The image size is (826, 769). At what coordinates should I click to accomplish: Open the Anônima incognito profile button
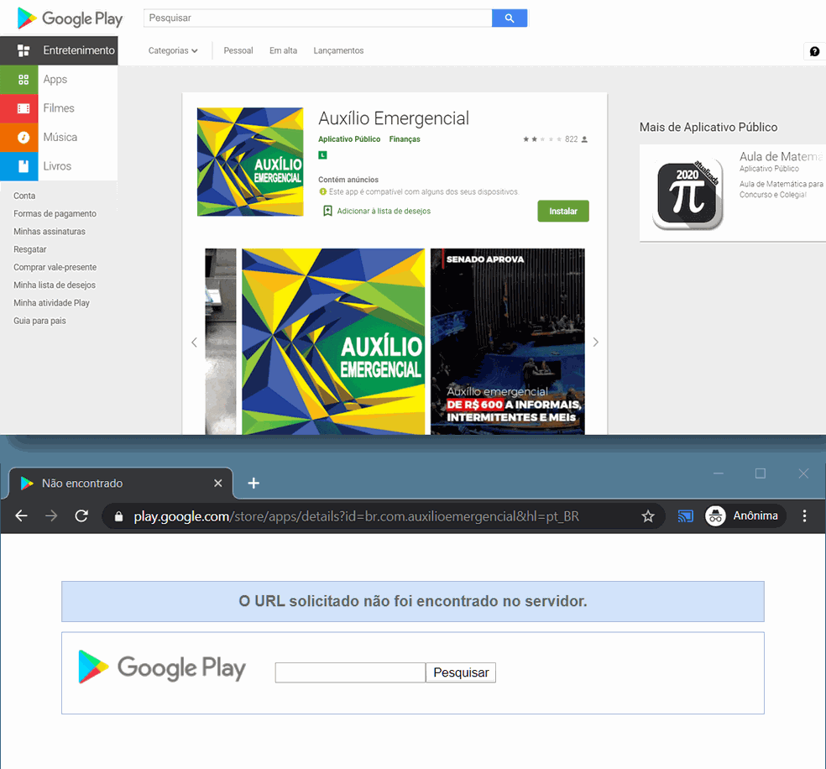pyautogui.click(x=745, y=515)
